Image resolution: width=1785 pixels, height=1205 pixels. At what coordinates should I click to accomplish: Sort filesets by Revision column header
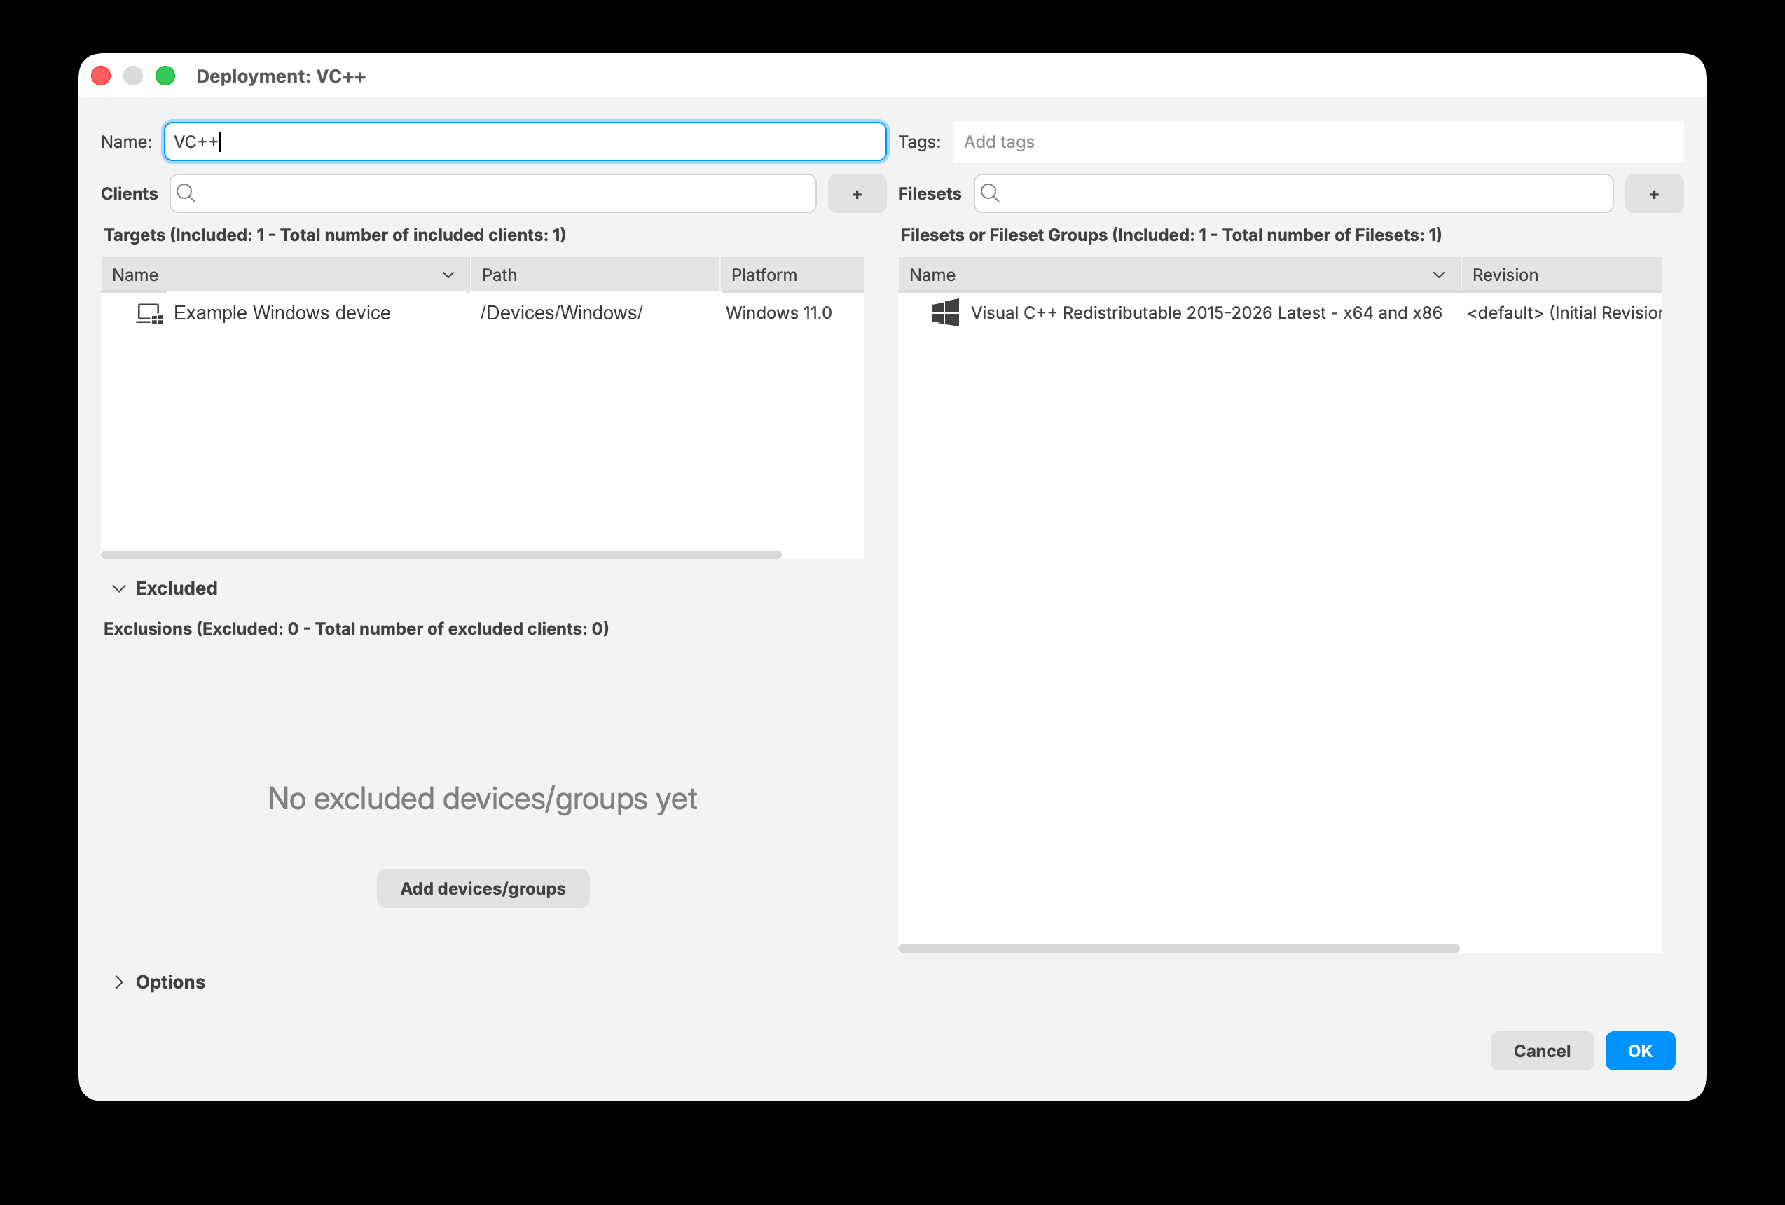pyautogui.click(x=1561, y=275)
